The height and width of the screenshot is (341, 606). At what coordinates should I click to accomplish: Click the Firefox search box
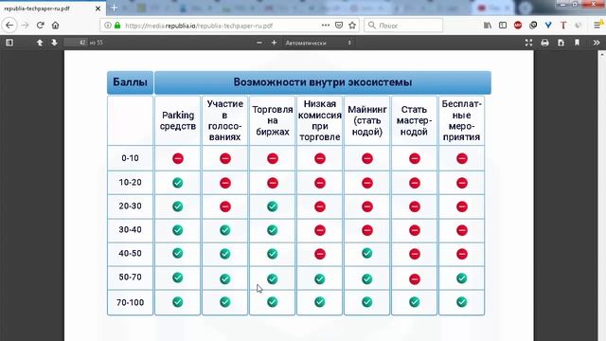click(403, 26)
